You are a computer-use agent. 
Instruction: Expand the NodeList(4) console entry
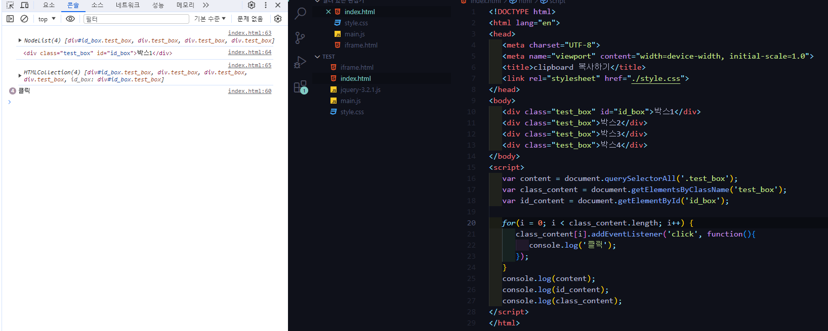pyautogui.click(x=20, y=40)
